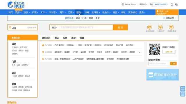Open the 400 phone number dropdown
Viewport: 186px width, 104px height.
click(161, 4)
